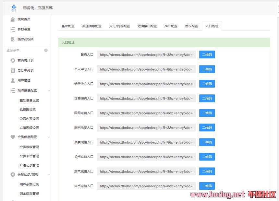Show 二维码 for 油费充值入口
This screenshot has height=201, width=279.
207,142
